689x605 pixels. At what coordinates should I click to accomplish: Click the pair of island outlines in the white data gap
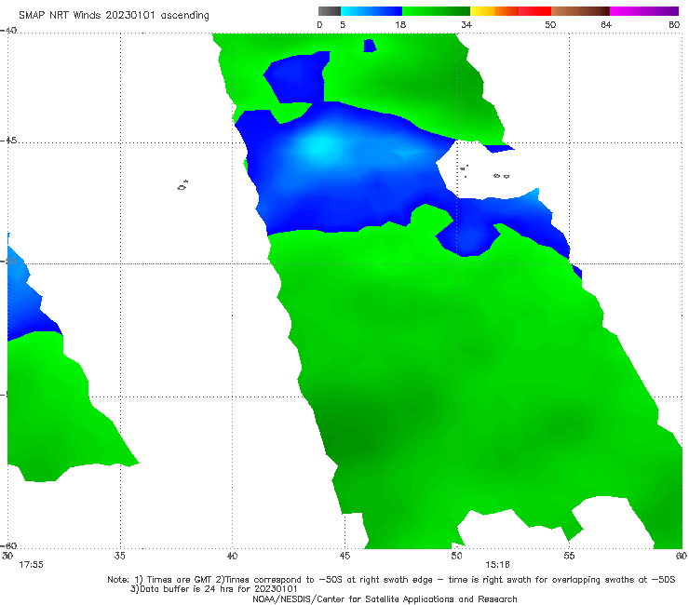click(x=501, y=176)
